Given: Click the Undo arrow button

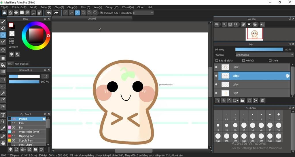Looking at the screenshot, I should coord(49,13).
